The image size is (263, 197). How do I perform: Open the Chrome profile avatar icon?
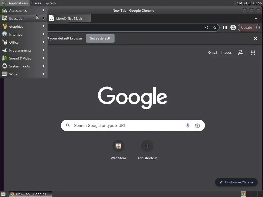[x=233, y=27]
